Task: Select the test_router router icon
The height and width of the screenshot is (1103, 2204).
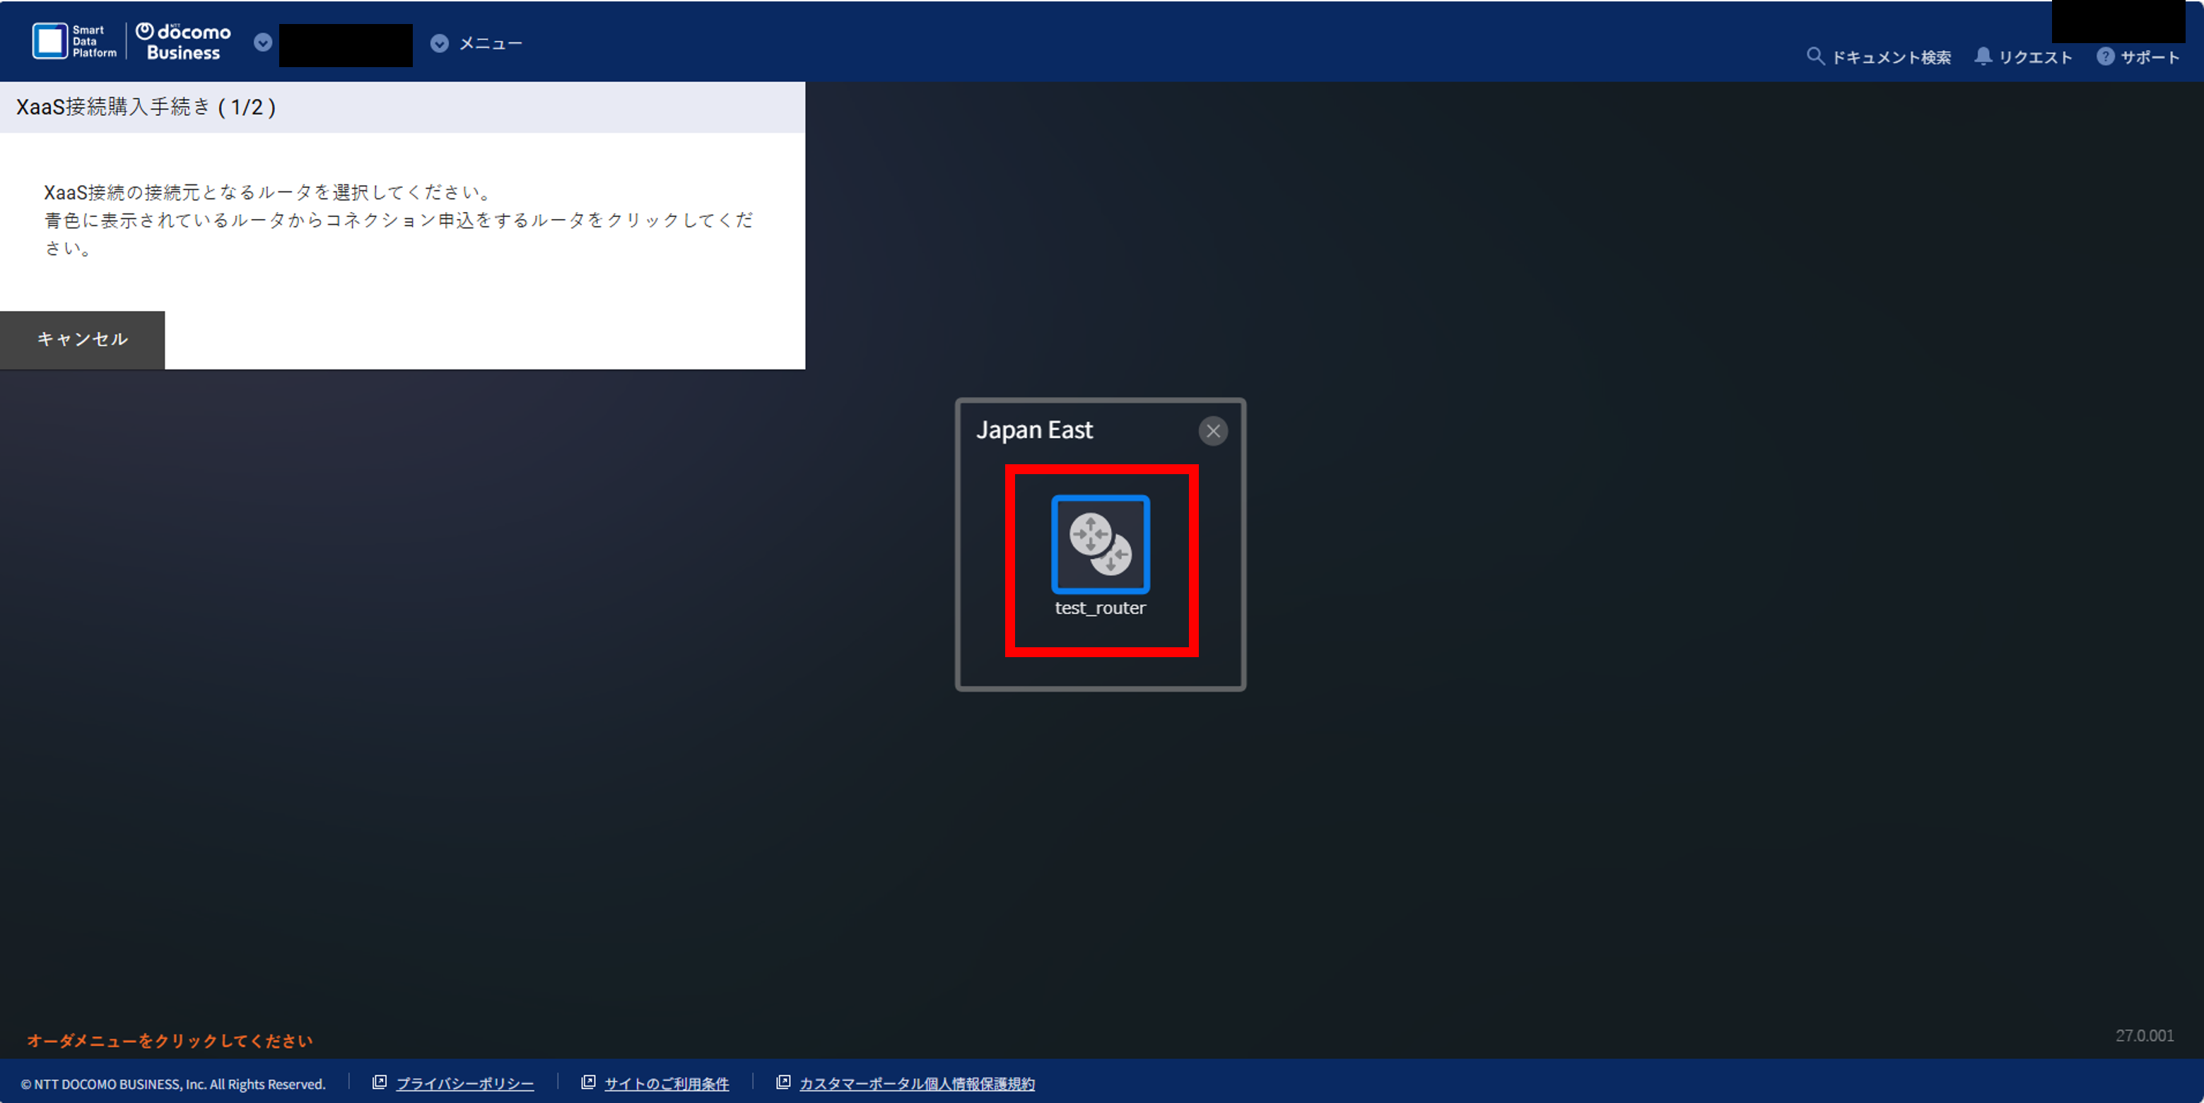Action: click(x=1101, y=544)
